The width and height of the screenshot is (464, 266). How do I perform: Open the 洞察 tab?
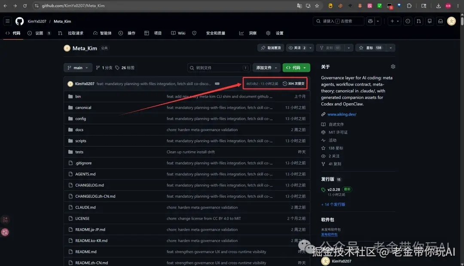[x=248, y=33]
